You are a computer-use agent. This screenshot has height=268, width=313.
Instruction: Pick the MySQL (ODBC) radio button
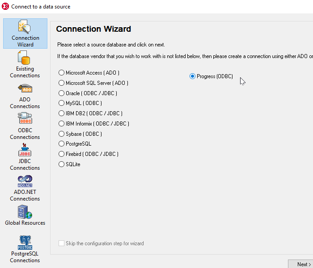[x=62, y=103]
